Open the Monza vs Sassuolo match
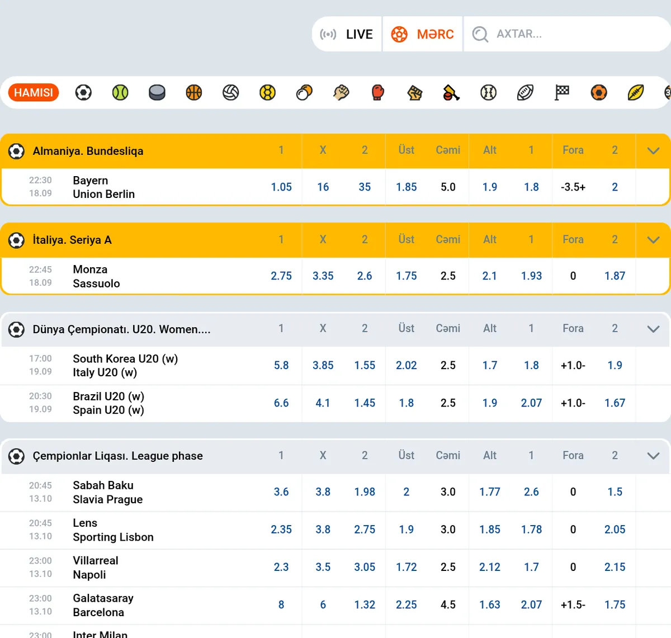671x638 pixels. [96, 276]
